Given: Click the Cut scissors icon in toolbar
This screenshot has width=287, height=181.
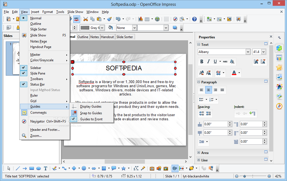Looking at the screenshot, I should click(x=85, y=19).
